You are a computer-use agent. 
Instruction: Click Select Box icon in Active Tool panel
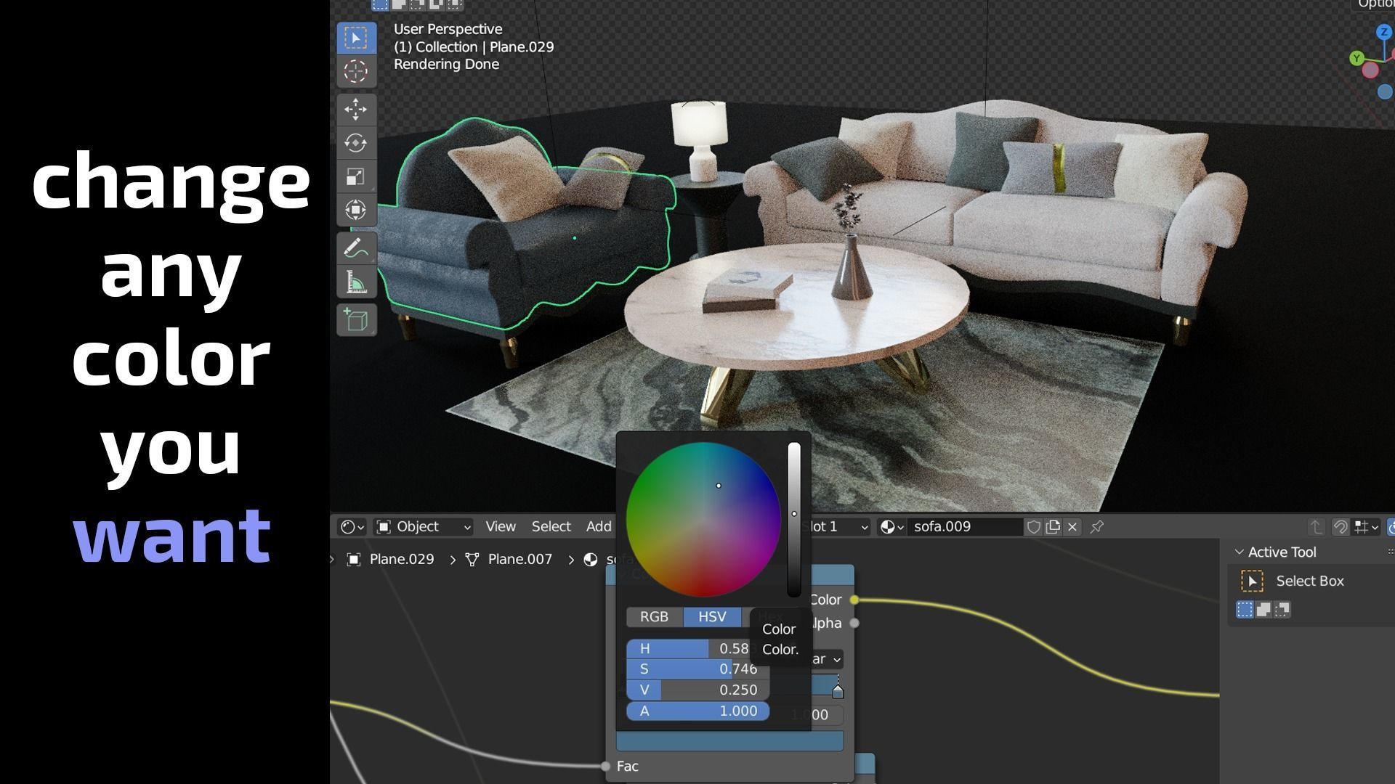[1252, 581]
